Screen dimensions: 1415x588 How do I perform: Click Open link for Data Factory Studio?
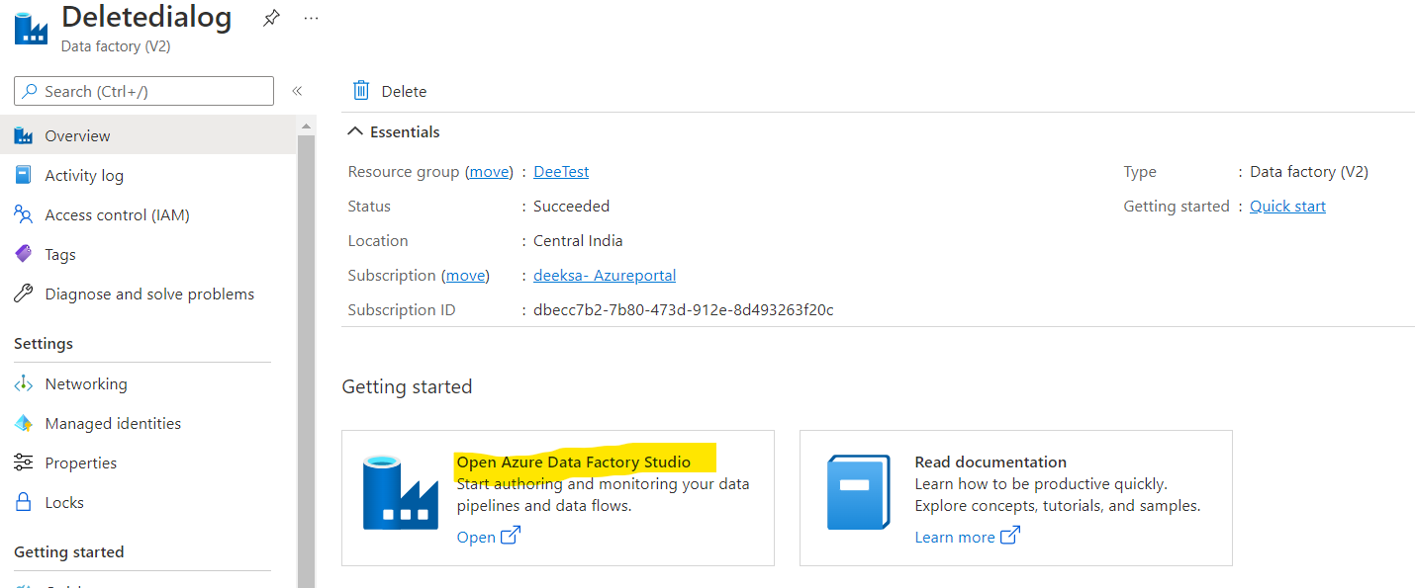[x=476, y=537]
